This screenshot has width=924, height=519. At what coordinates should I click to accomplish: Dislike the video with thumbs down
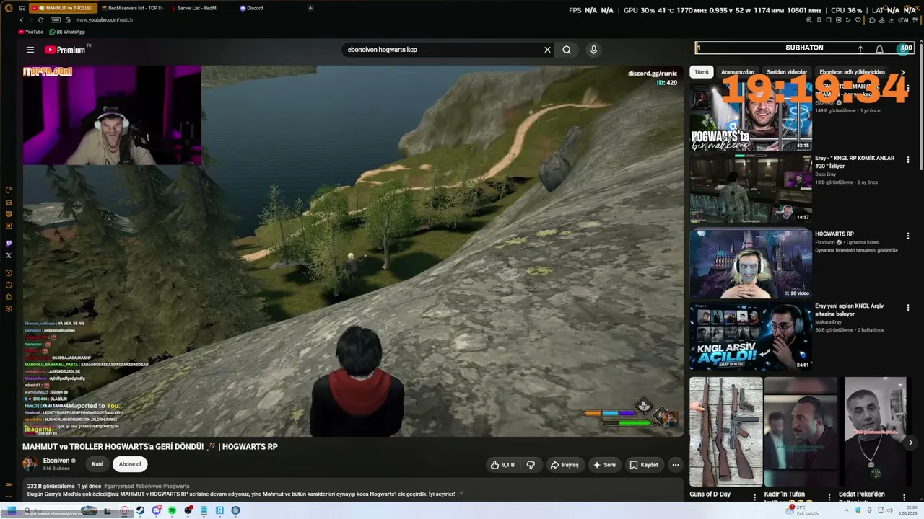(531, 465)
